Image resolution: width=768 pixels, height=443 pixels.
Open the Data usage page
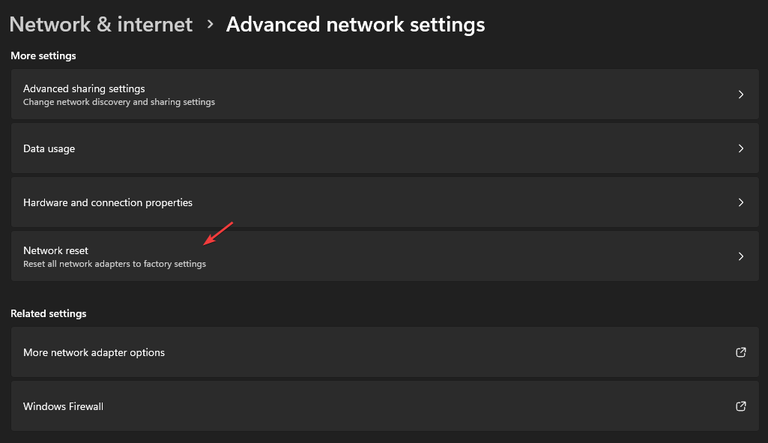384,148
